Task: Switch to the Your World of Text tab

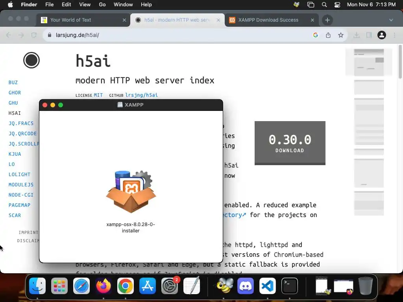Action: [x=83, y=20]
